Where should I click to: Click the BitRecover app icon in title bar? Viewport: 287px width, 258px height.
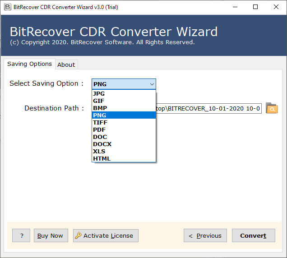7,7
